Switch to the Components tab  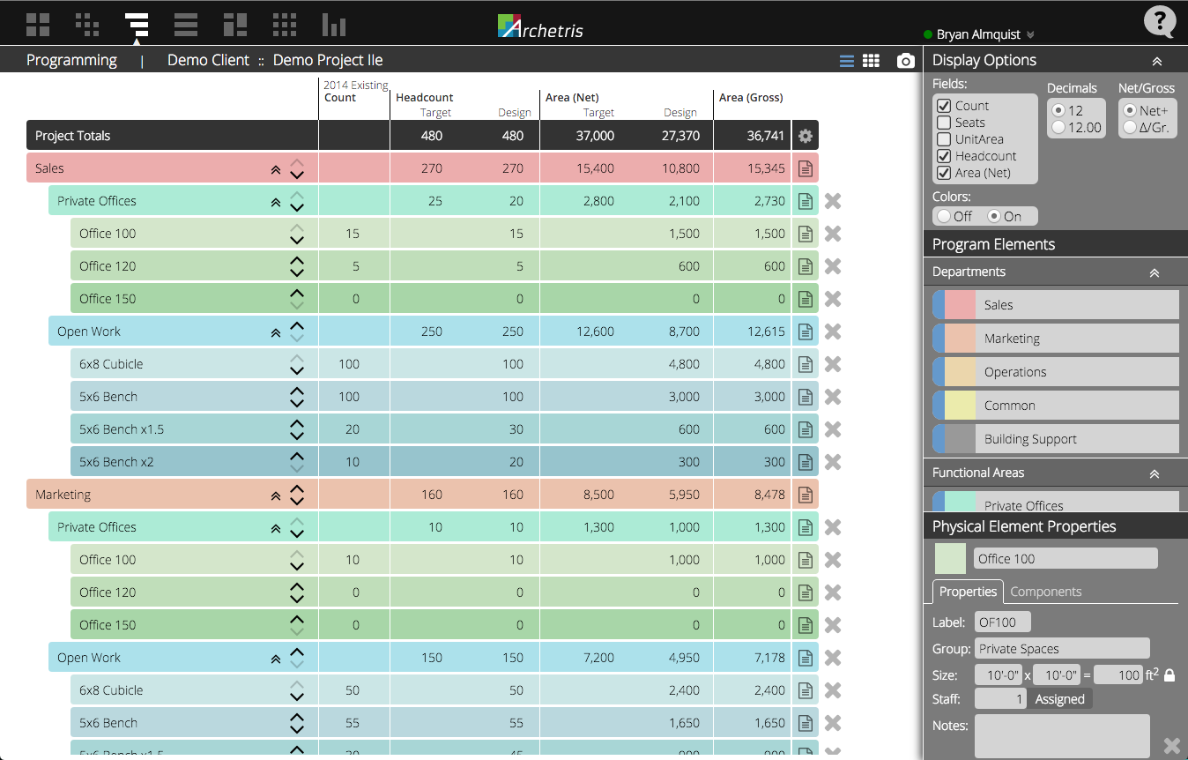1046,592
